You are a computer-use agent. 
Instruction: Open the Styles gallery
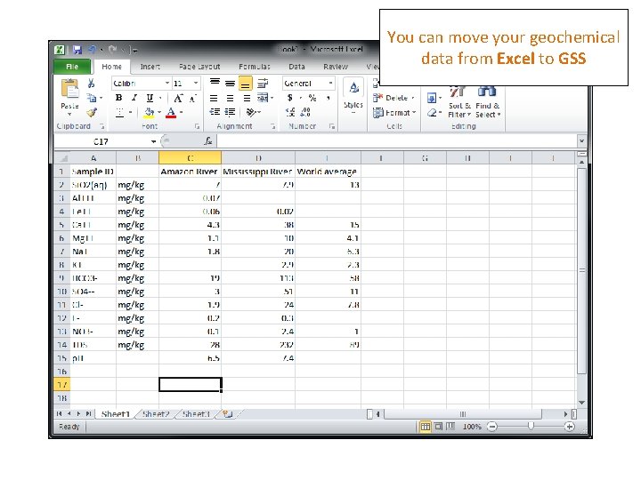[x=353, y=97]
